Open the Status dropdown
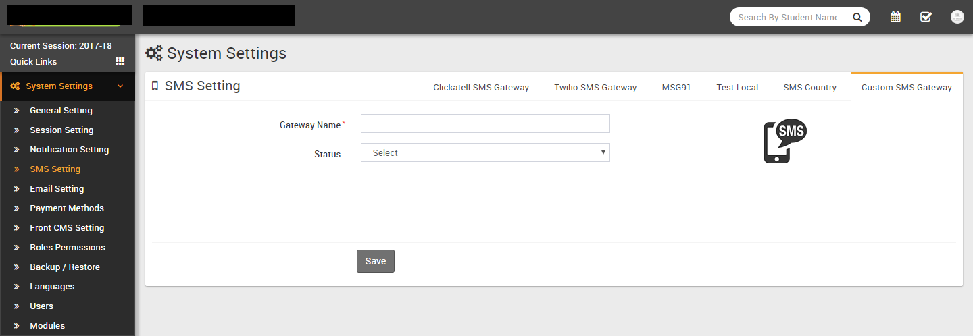This screenshot has width=973, height=336. coord(485,152)
